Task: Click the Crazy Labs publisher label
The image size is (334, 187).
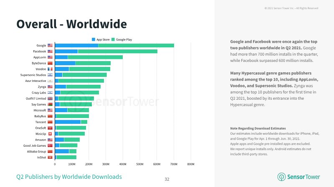Action: [39, 93]
